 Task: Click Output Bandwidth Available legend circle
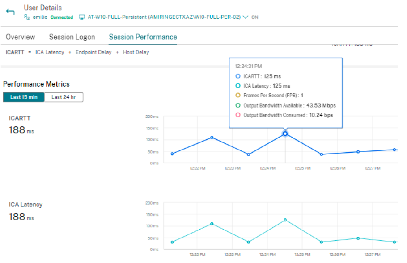click(x=238, y=105)
